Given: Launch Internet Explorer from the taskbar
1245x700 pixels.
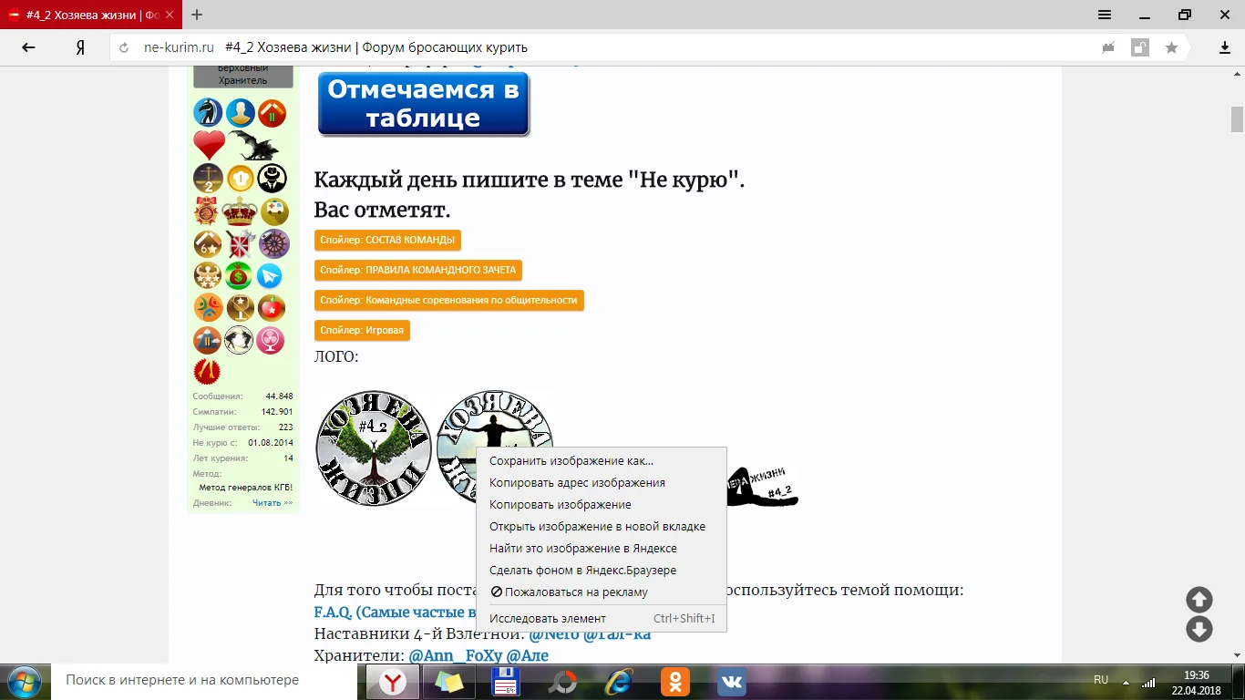Looking at the screenshot, I should pos(619,681).
